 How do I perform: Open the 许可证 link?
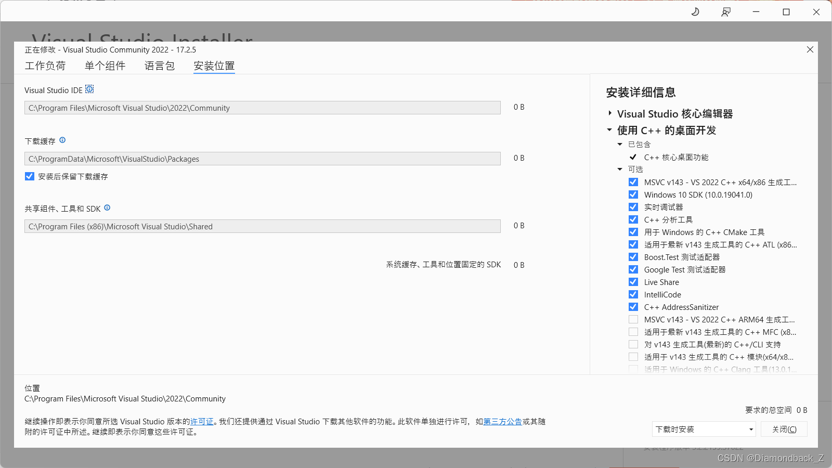point(202,422)
